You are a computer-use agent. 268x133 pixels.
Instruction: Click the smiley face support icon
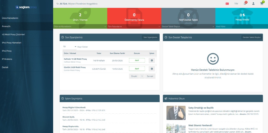213,59
